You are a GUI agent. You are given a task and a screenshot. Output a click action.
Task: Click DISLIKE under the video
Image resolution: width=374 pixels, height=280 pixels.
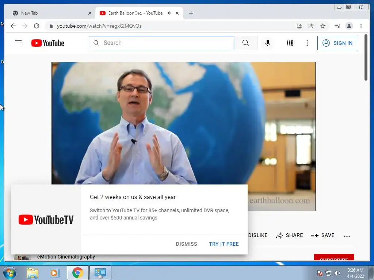pos(258,235)
